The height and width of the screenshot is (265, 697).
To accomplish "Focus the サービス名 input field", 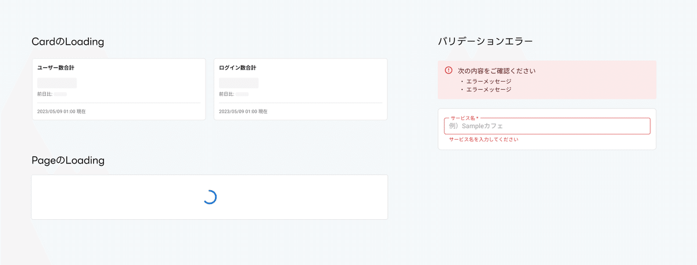I will click(547, 126).
